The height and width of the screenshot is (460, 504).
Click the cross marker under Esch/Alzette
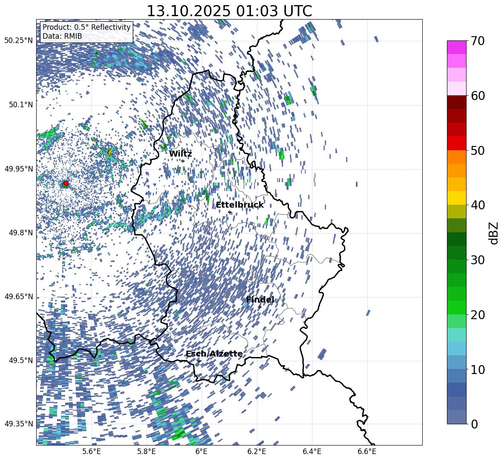click(x=199, y=361)
